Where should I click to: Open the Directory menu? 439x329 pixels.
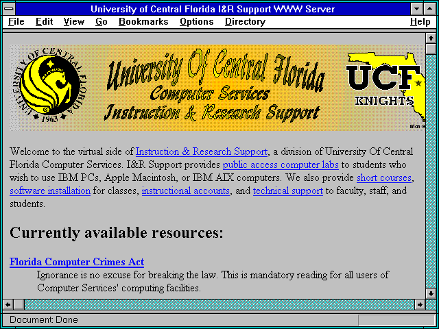click(245, 22)
